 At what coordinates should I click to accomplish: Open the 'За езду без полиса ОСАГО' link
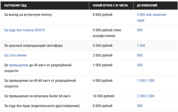point(24,30)
